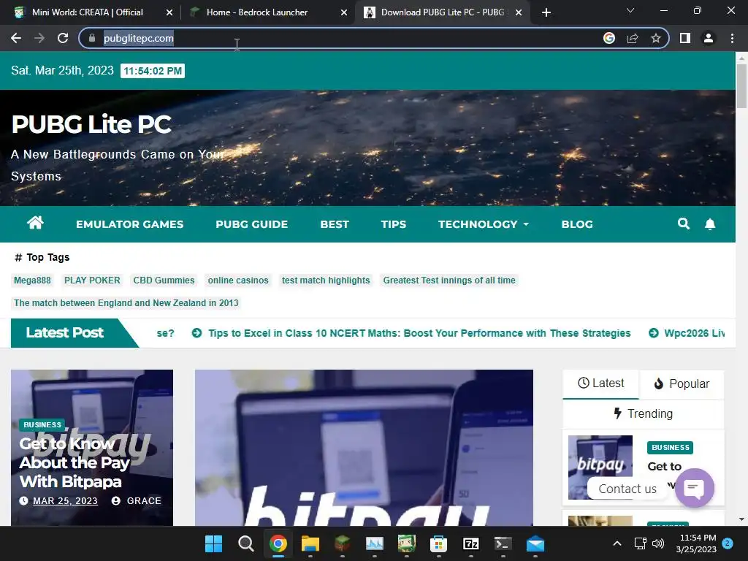Open the Mail app in the taskbar
Image resolution: width=748 pixels, height=561 pixels.
(x=535, y=543)
